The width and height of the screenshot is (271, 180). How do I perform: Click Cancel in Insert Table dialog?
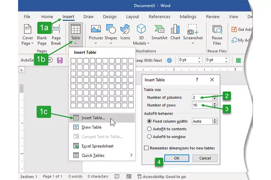click(205, 158)
